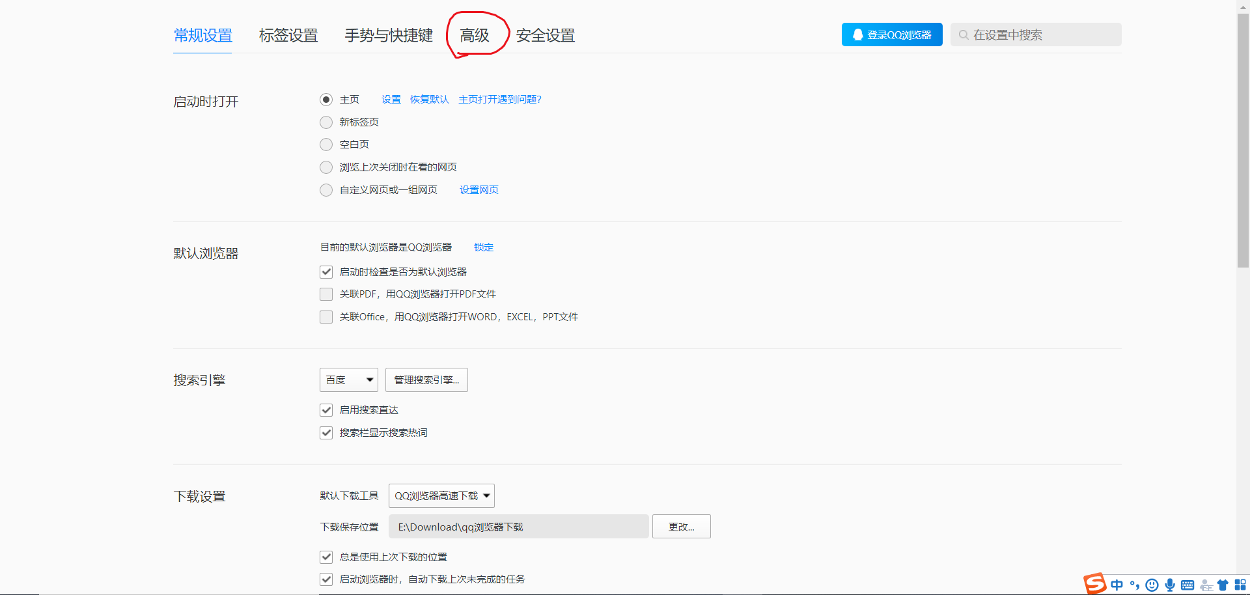Image resolution: width=1250 pixels, height=595 pixels.
Task: Open the 手势与快捷键 tab
Action: [x=389, y=35]
